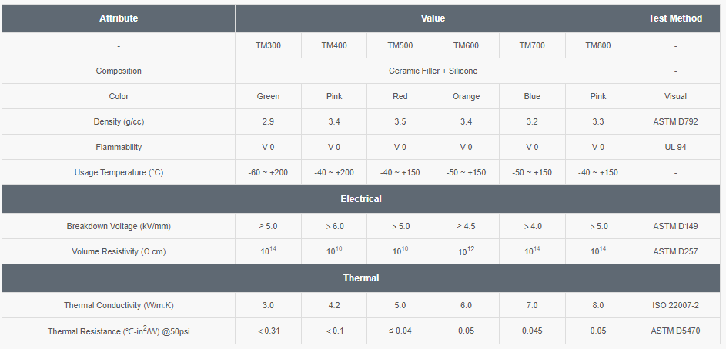The image size is (726, 349).
Task: Click the 0.045 thermal resistance value
Action: click(532, 331)
